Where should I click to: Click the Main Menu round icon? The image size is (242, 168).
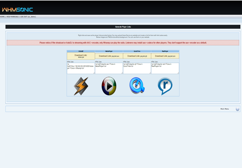pos(237,109)
